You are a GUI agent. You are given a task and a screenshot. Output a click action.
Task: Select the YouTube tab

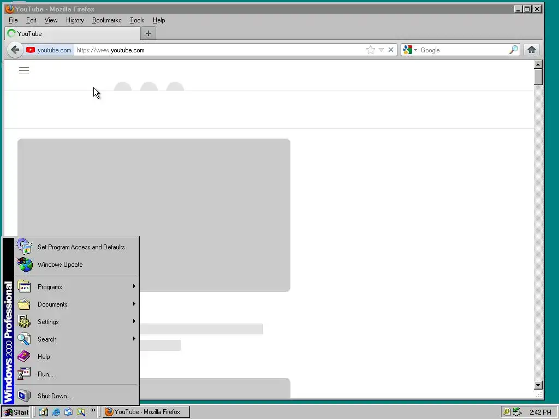pyautogui.click(x=73, y=33)
